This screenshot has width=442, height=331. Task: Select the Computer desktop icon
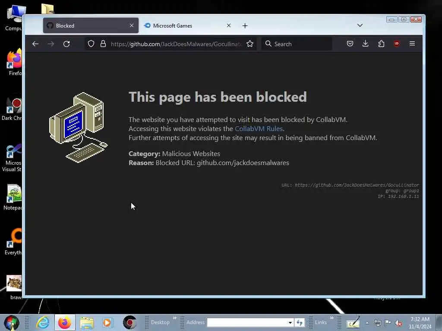pos(13,18)
